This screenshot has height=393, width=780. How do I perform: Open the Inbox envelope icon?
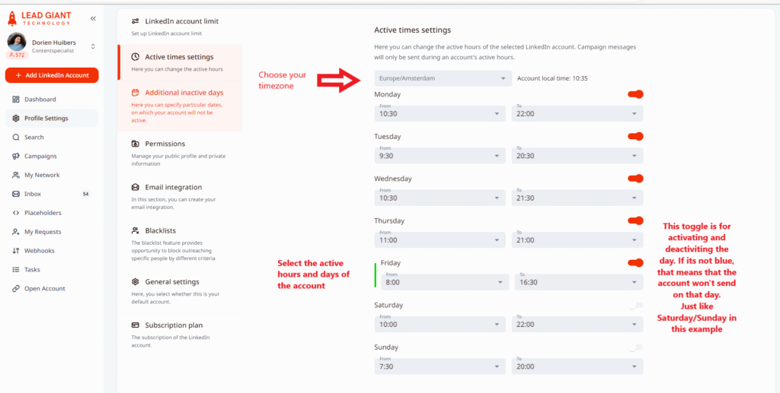pos(16,194)
